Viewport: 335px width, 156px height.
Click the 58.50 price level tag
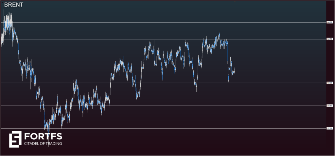pyautogui.click(x=330, y=106)
